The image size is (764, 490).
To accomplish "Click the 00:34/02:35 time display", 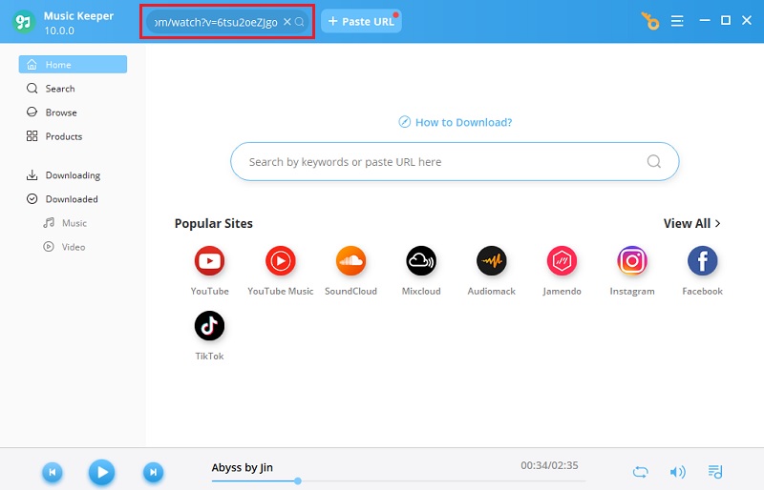I will (x=549, y=465).
